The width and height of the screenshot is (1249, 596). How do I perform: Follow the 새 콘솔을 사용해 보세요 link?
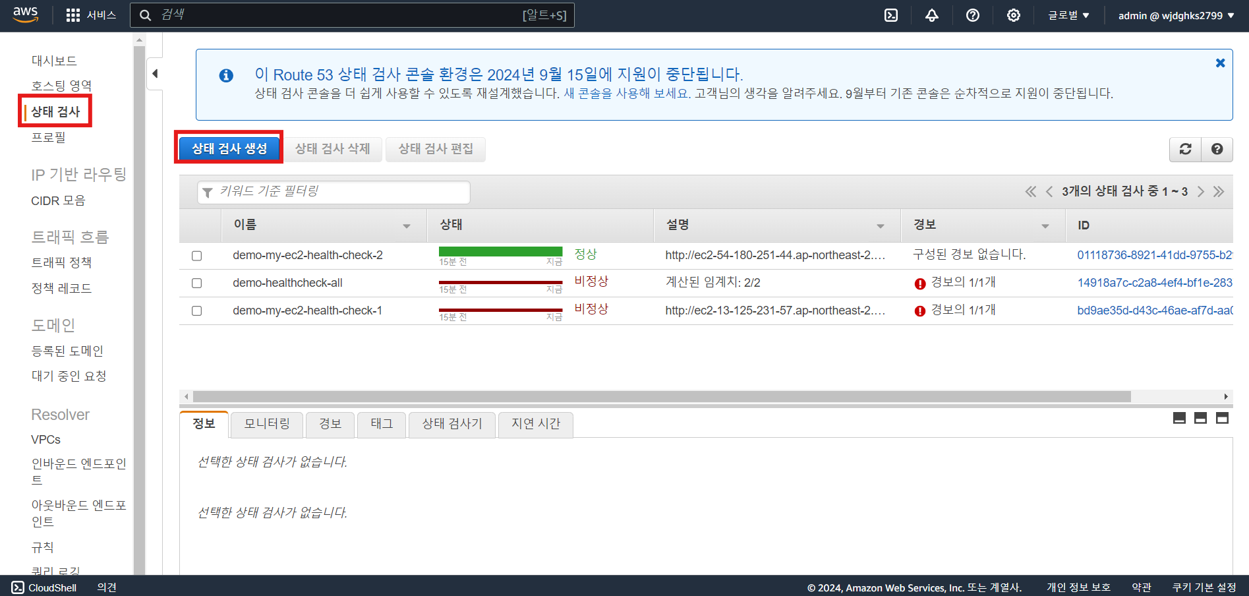[x=627, y=94]
